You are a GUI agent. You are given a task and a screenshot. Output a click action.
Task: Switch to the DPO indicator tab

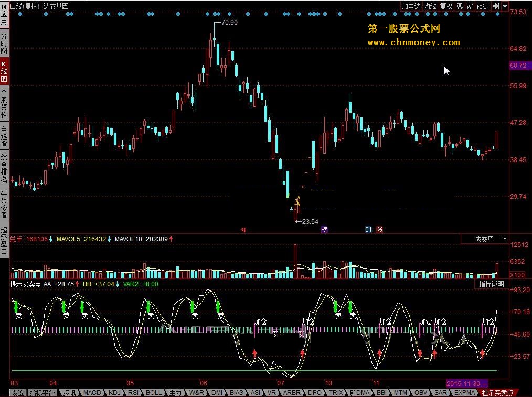pyautogui.click(x=315, y=393)
